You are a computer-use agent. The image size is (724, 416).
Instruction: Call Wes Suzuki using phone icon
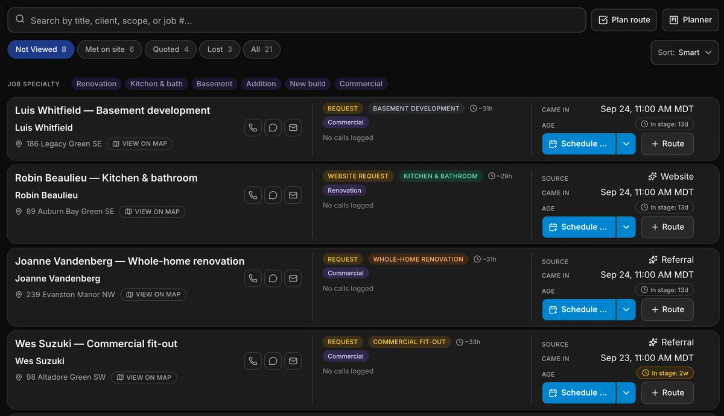253,361
